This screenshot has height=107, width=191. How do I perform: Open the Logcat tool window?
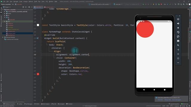pos(61,104)
